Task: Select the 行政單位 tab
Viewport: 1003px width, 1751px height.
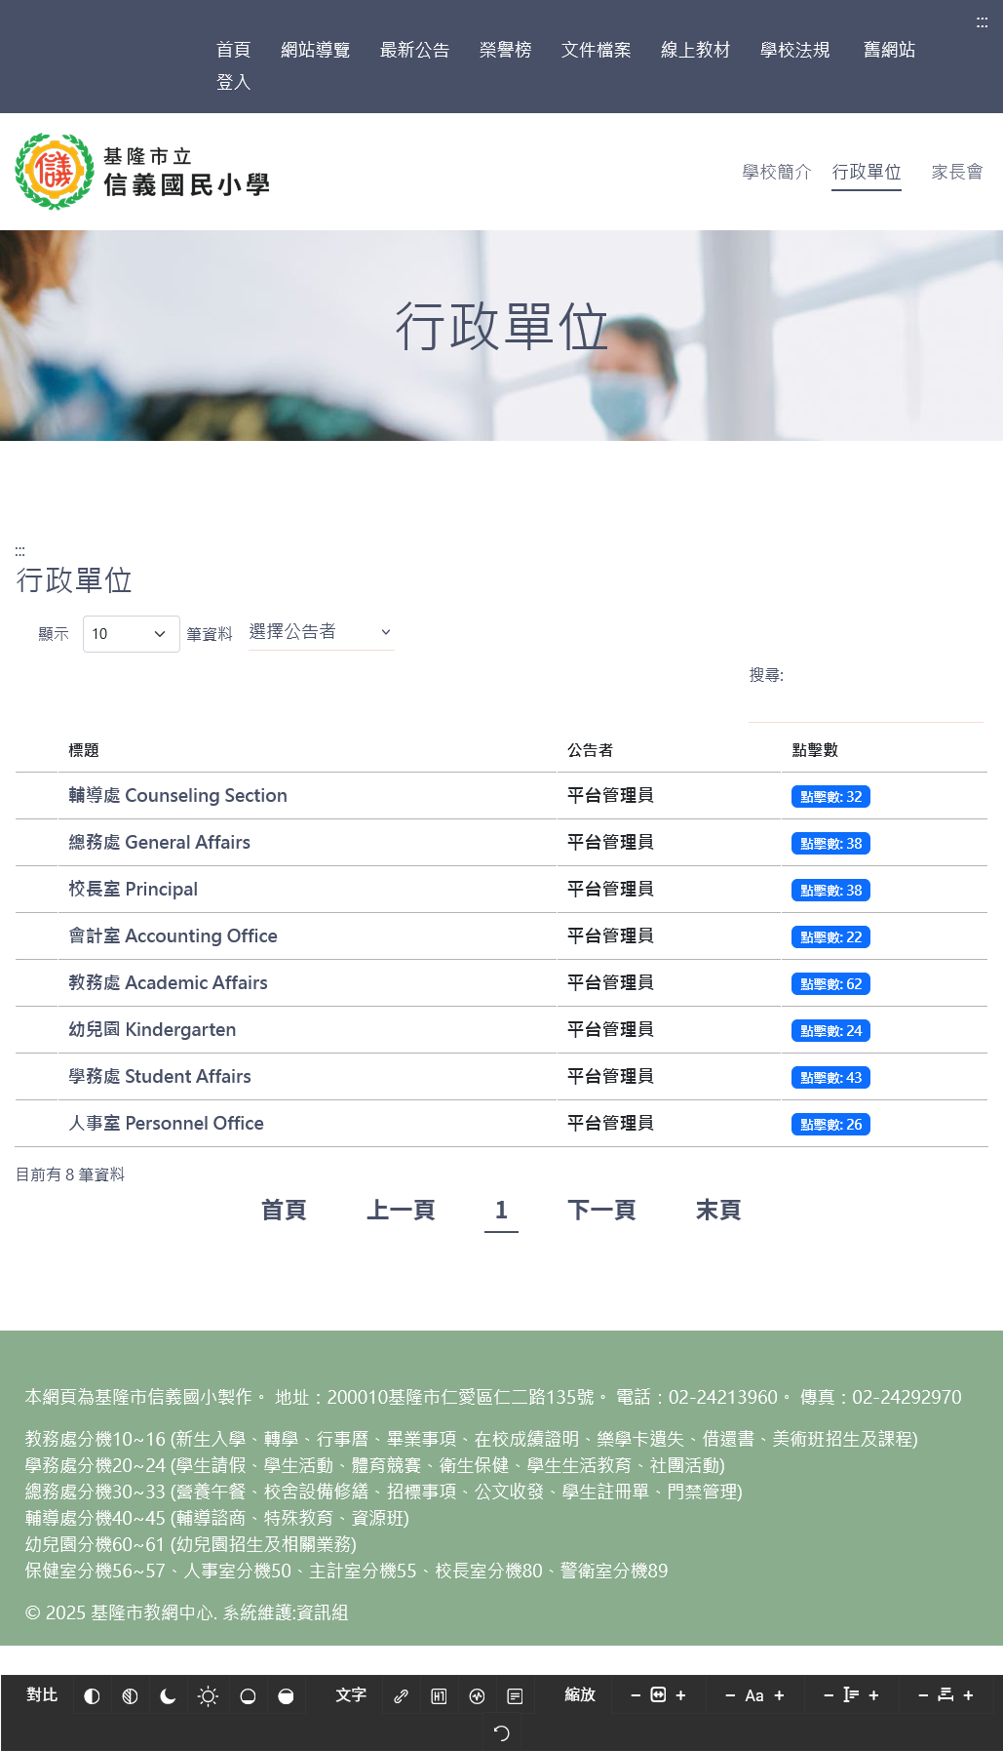Action: pos(867,172)
